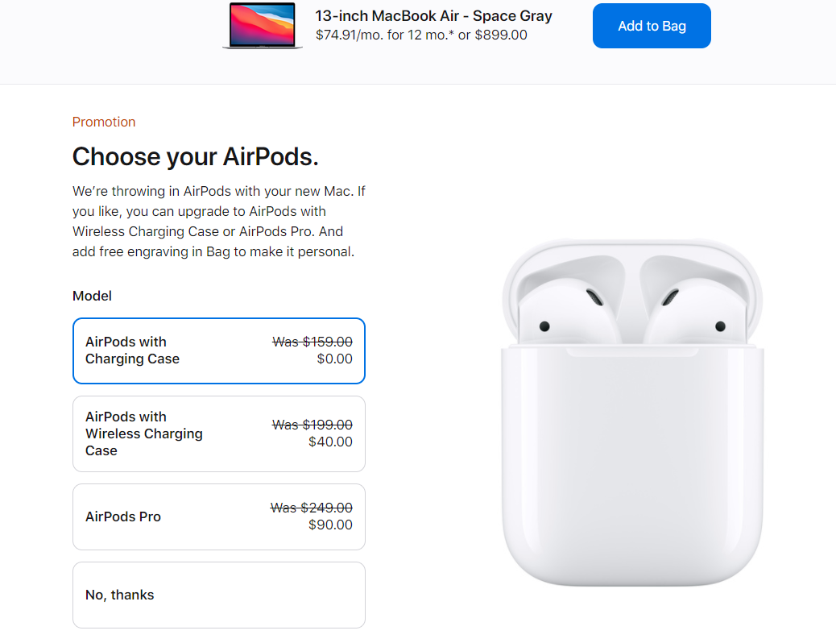This screenshot has width=836, height=643.
Task: Select No, thanks to decline AirPods
Action: (x=218, y=595)
